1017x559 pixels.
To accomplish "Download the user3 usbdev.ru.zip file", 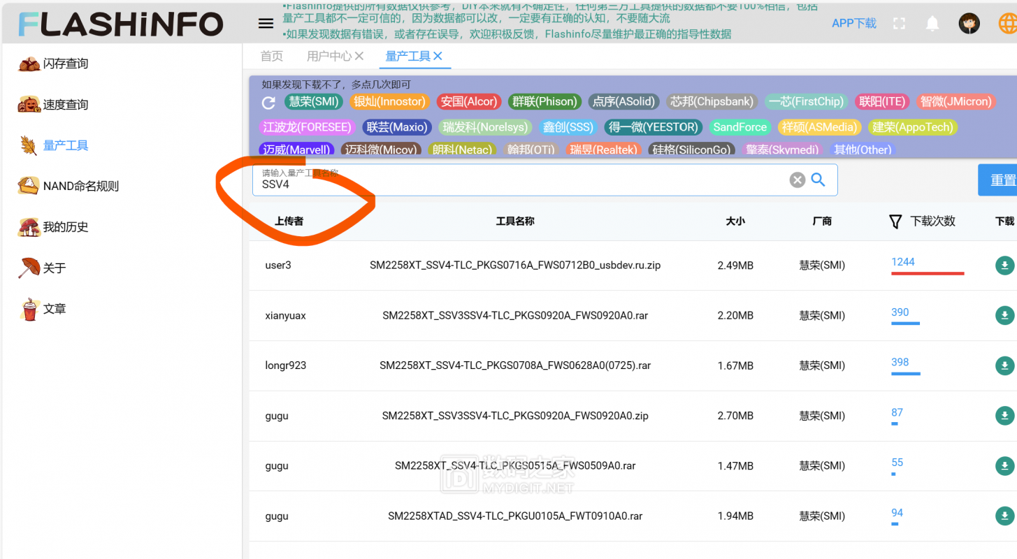I will tap(1004, 266).
